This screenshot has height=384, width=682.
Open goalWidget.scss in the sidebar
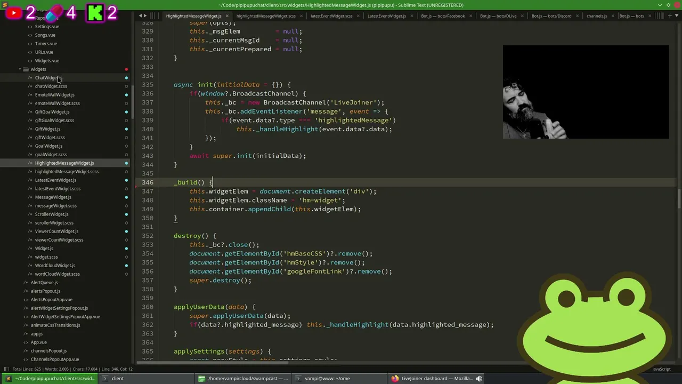point(51,155)
